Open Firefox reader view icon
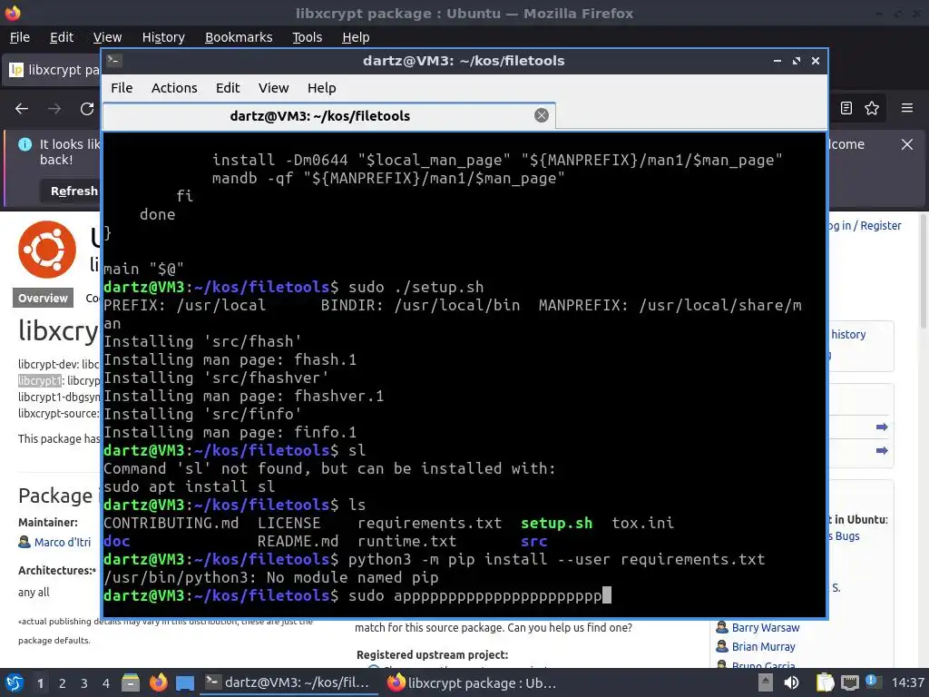Screen dimensions: 929x697 pos(846,108)
